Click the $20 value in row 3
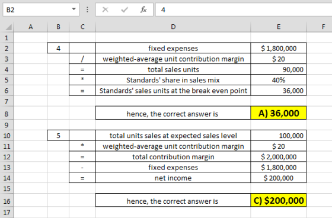This screenshot has width=332, height=218. [x=279, y=59]
